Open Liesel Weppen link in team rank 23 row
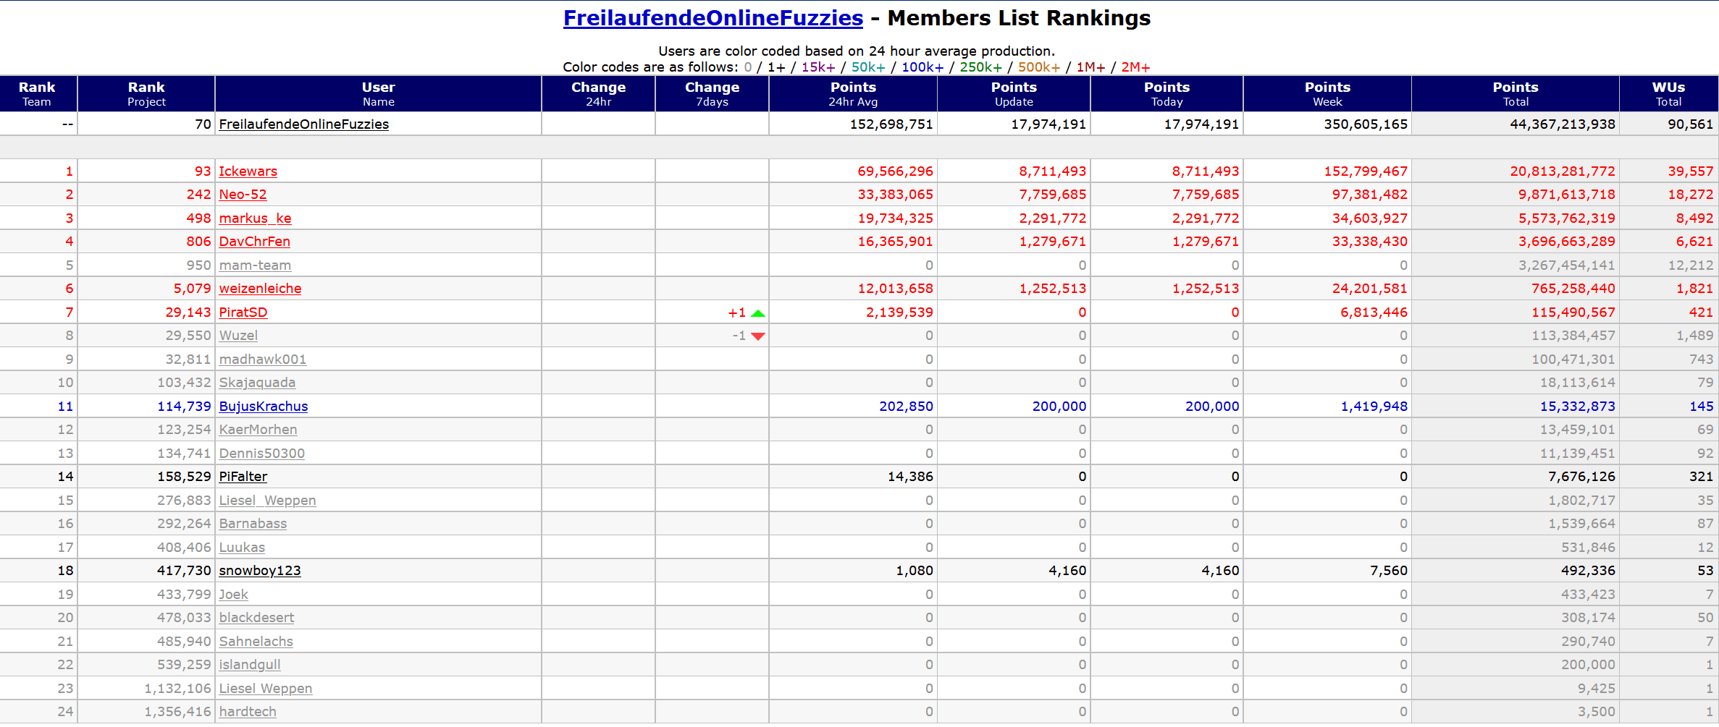The height and width of the screenshot is (727, 1719). coord(266,689)
